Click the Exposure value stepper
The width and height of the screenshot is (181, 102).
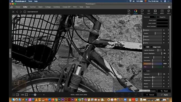tap(169, 74)
